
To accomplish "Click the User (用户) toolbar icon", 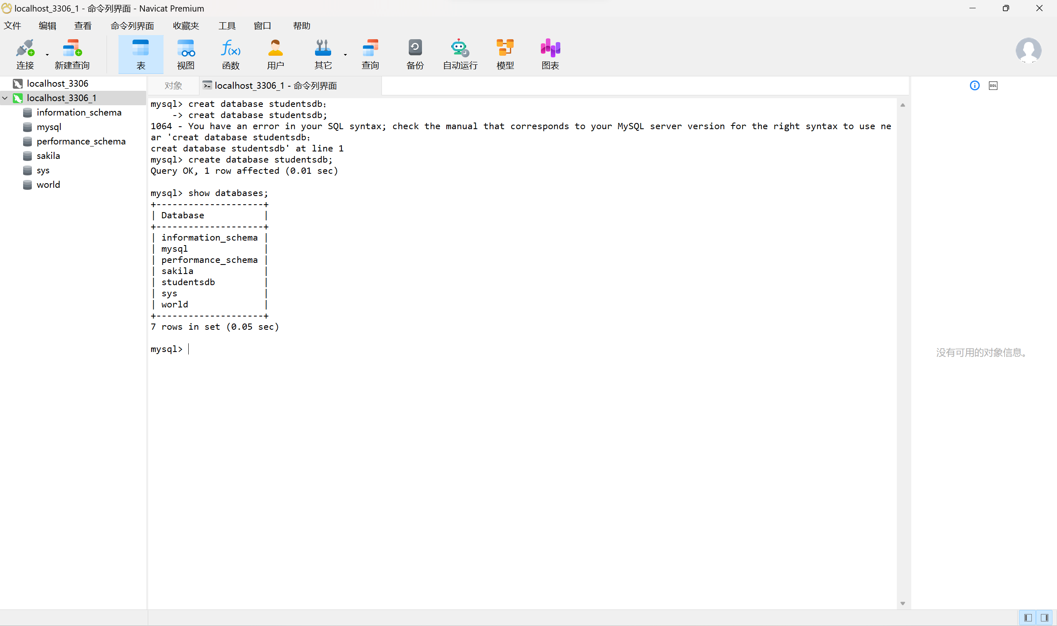I will click(275, 54).
